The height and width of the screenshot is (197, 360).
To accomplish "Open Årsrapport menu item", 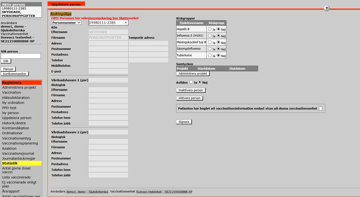I will [11, 191].
